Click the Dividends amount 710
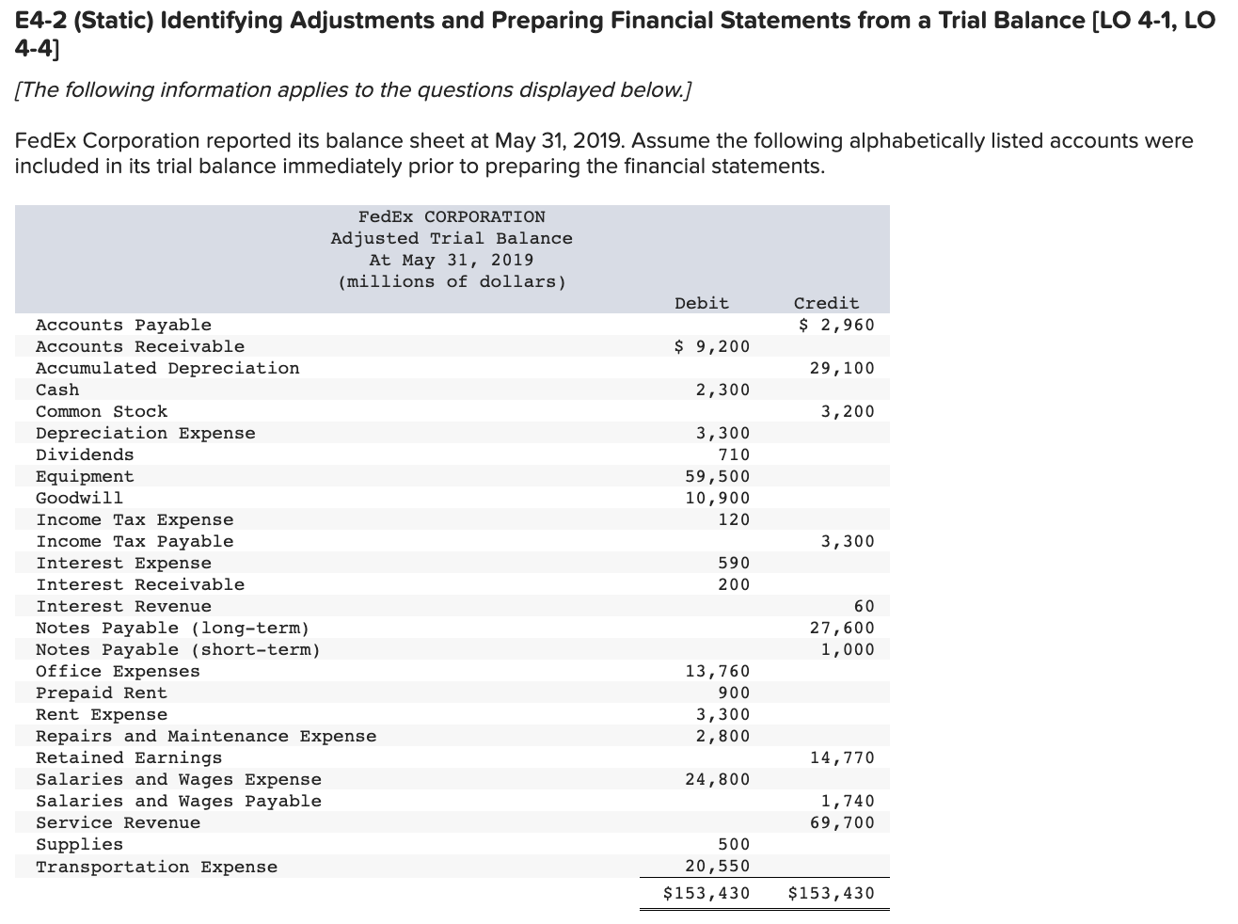Image resolution: width=1238 pixels, height=924 pixels. click(x=735, y=454)
